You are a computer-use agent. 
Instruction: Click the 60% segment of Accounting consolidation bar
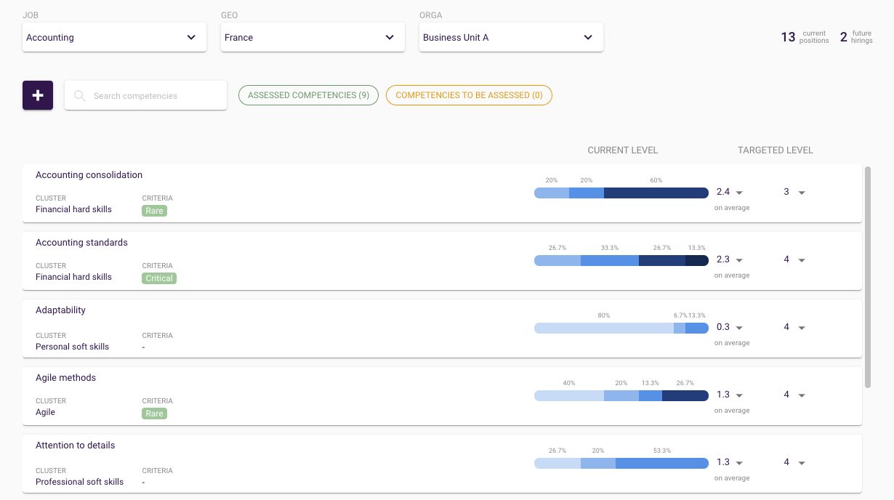coord(656,193)
